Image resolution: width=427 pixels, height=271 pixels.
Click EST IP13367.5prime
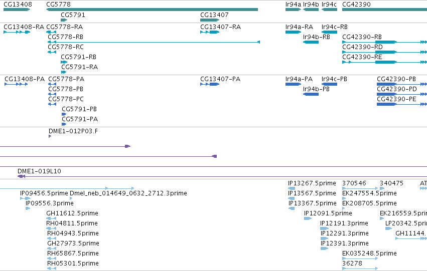point(313,203)
